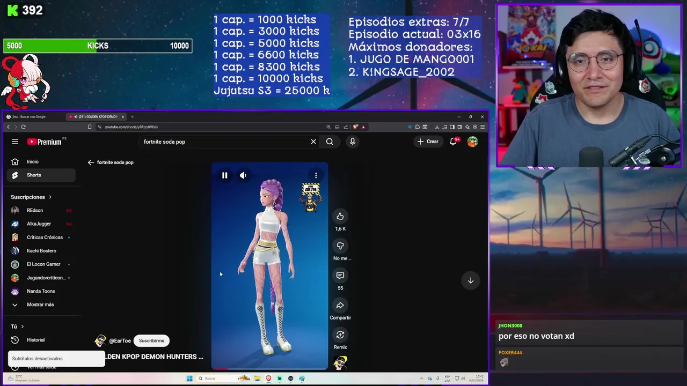Select Shorts in the sidebar
This screenshot has width=687, height=386.
41,175
